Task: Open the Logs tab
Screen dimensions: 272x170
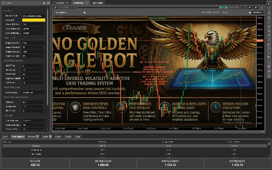Action: (78, 137)
